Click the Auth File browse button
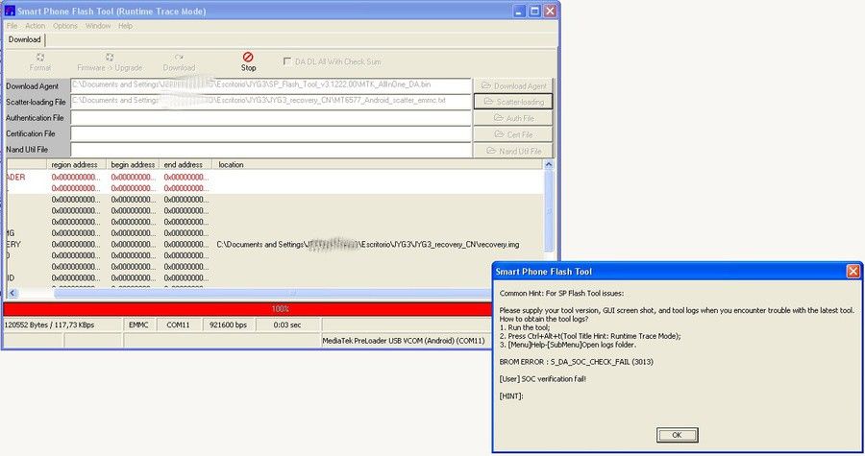 point(513,118)
